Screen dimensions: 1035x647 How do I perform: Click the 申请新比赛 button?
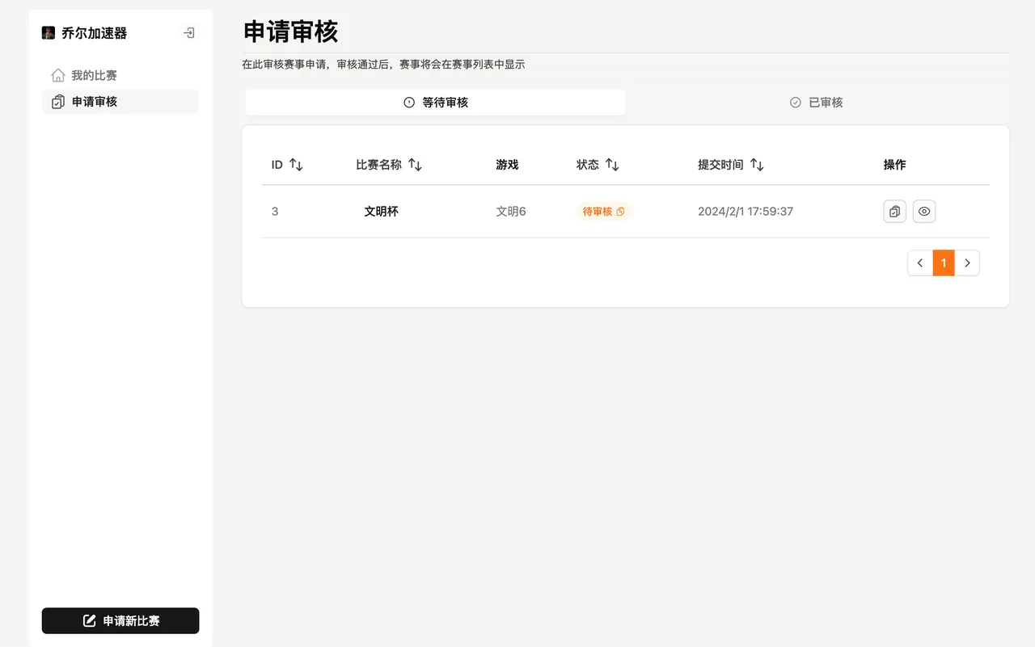click(x=120, y=621)
